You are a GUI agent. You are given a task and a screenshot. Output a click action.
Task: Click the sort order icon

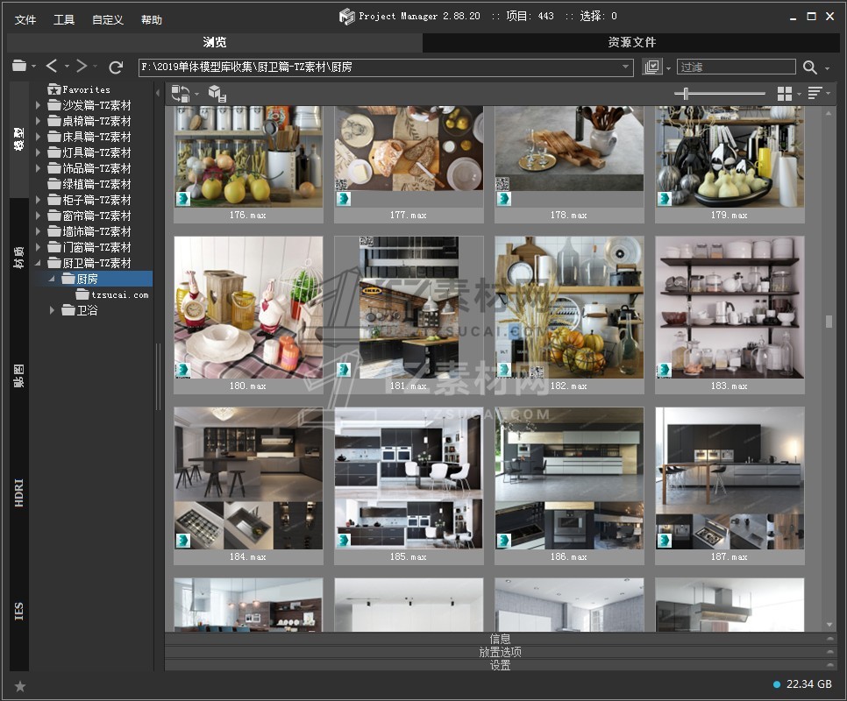815,94
